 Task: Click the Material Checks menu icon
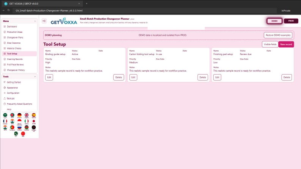(x=5, y=49)
